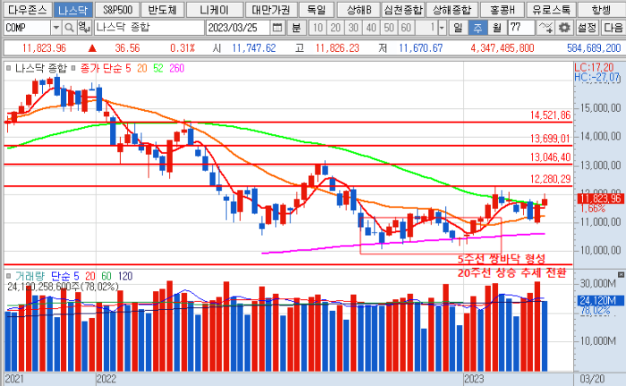Click the current price tag 11,823.96 on axis
This screenshot has height=386, width=626.
click(x=600, y=198)
